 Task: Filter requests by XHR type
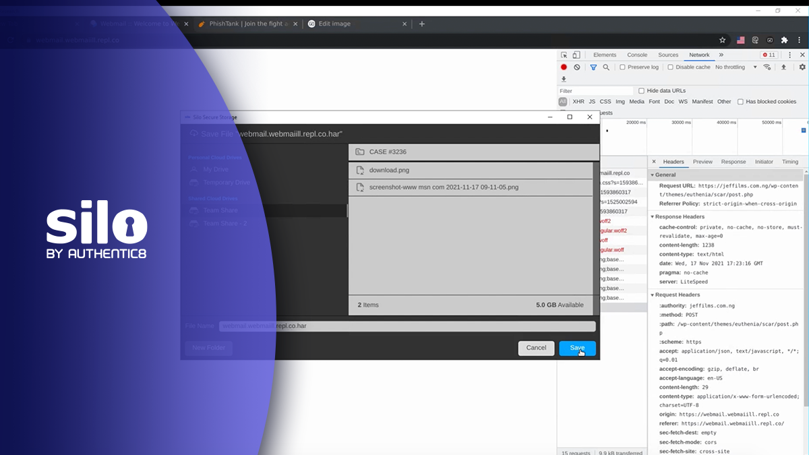pyautogui.click(x=578, y=102)
